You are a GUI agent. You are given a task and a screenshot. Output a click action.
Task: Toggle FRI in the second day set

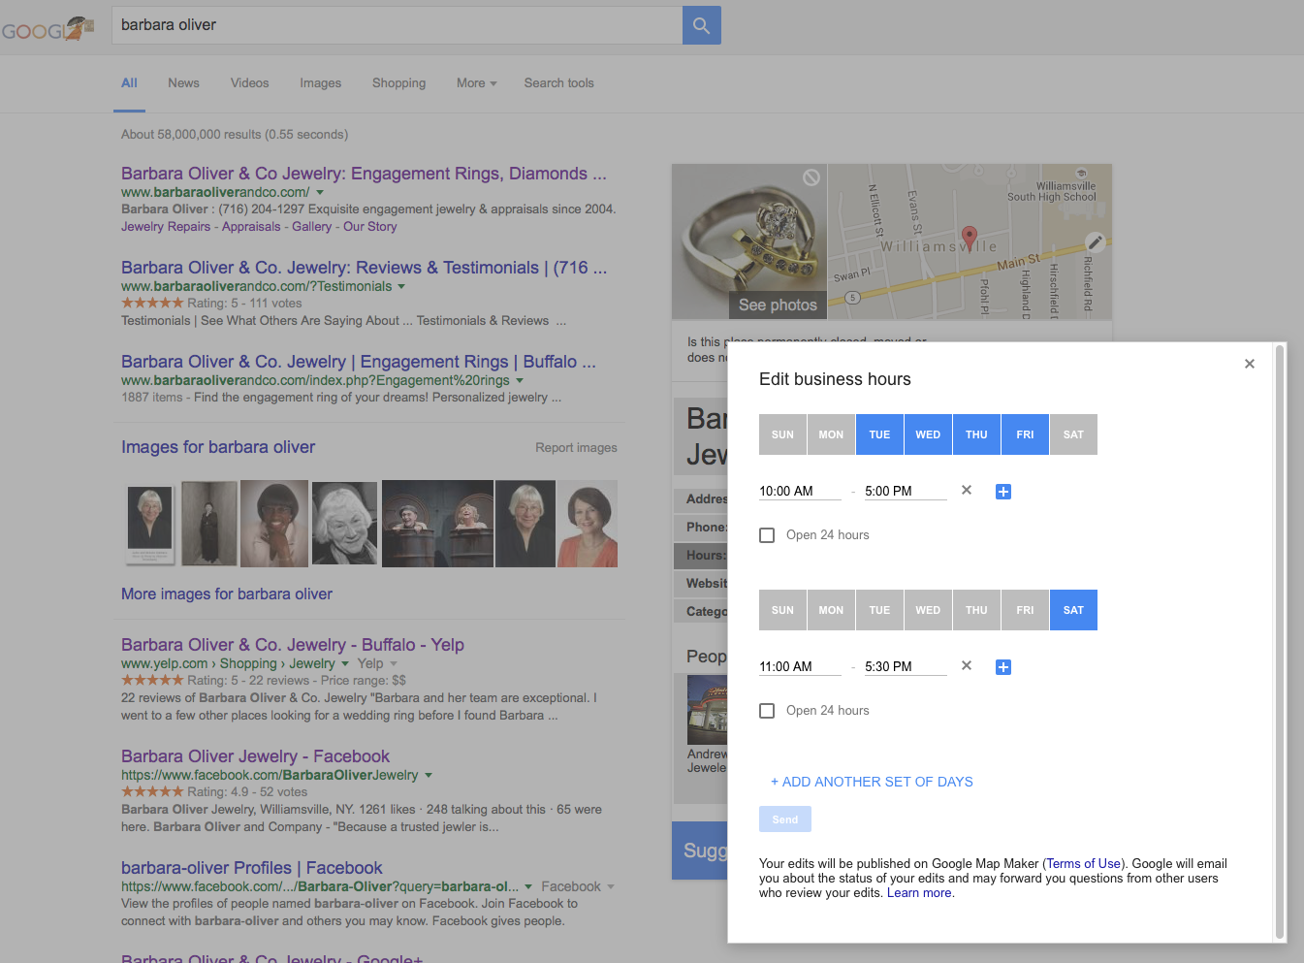click(x=1025, y=610)
